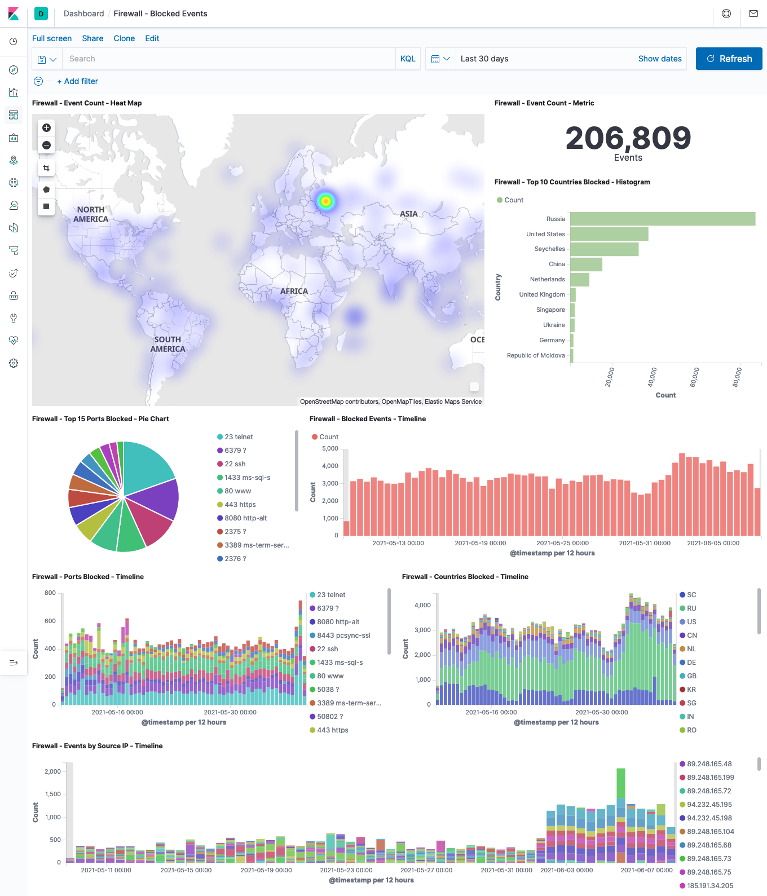Image resolution: width=767 pixels, height=896 pixels.
Task: Open Discover from the side navigation
Action: tap(14, 70)
